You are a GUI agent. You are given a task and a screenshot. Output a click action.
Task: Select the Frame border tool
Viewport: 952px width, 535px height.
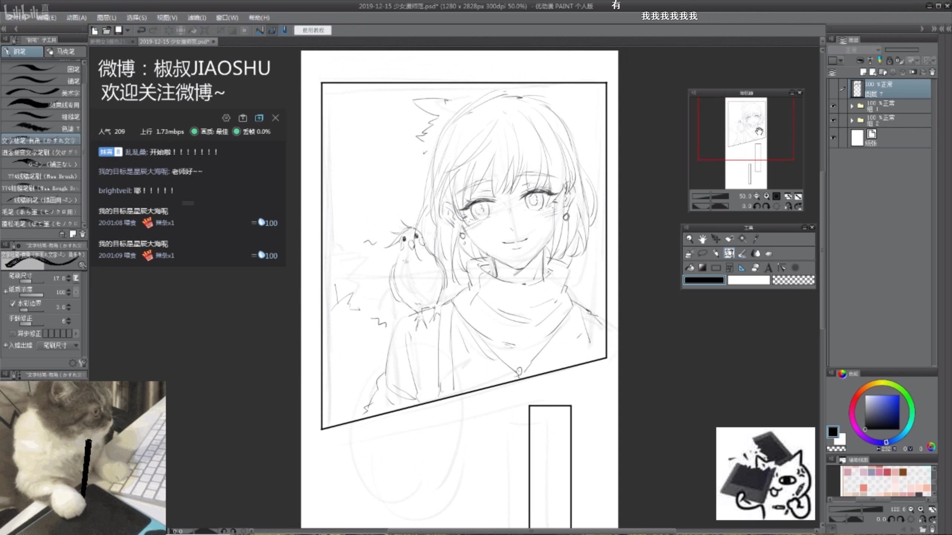(729, 268)
